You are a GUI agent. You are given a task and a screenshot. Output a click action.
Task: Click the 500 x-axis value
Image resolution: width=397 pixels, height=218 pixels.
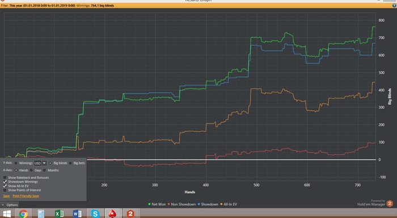(x=256, y=185)
